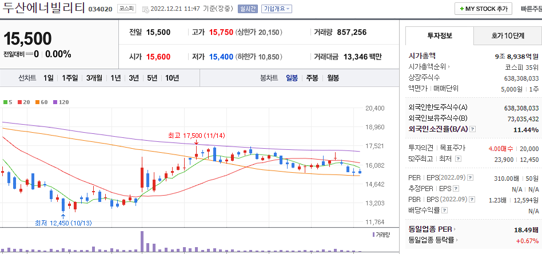The image size is (542, 254).
Task: Switch to the 호가10단계 tab
Action: (x=508, y=35)
